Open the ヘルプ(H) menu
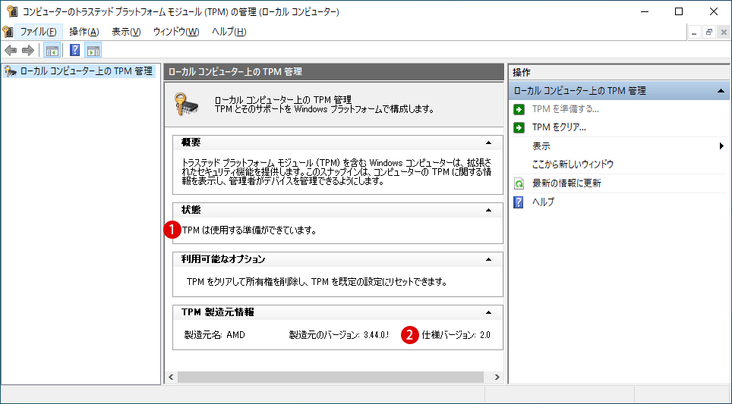This screenshot has height=404, width=732. [229, 32]
